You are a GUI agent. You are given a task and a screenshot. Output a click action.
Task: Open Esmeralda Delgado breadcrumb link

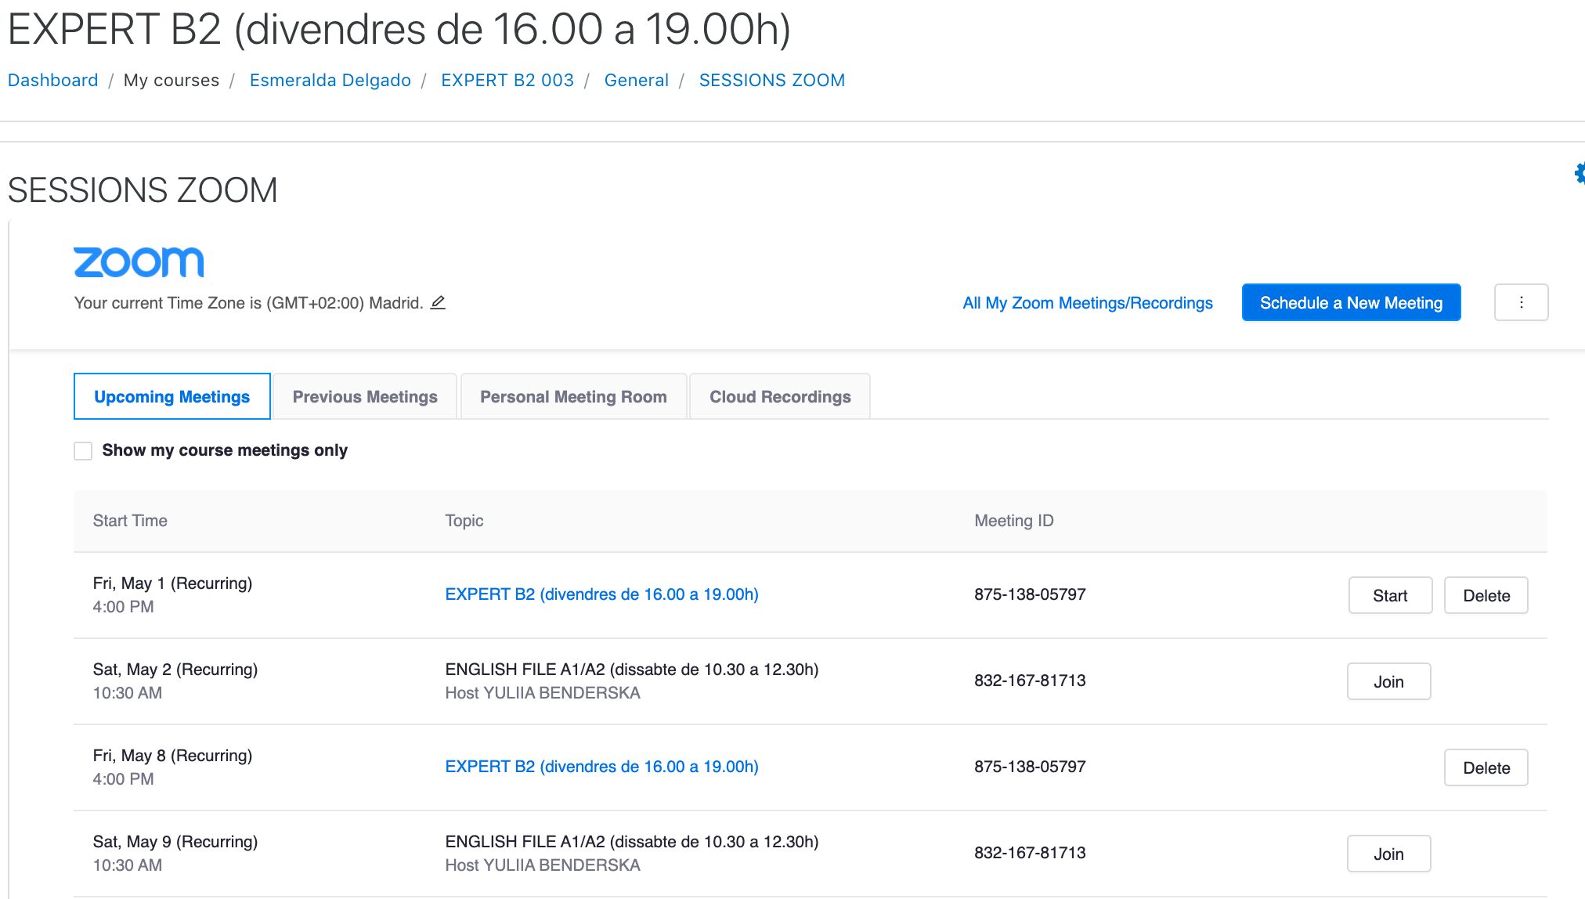coord(330,80)
